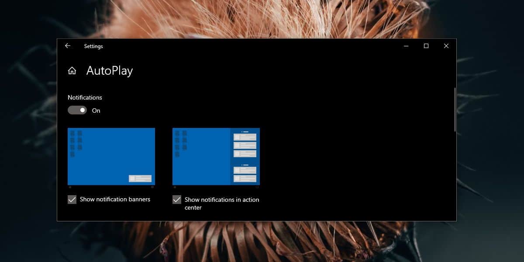The height and width of the screenshot is (262, 524).
Task: Maximize the Settings window
Action: (426, 46)
